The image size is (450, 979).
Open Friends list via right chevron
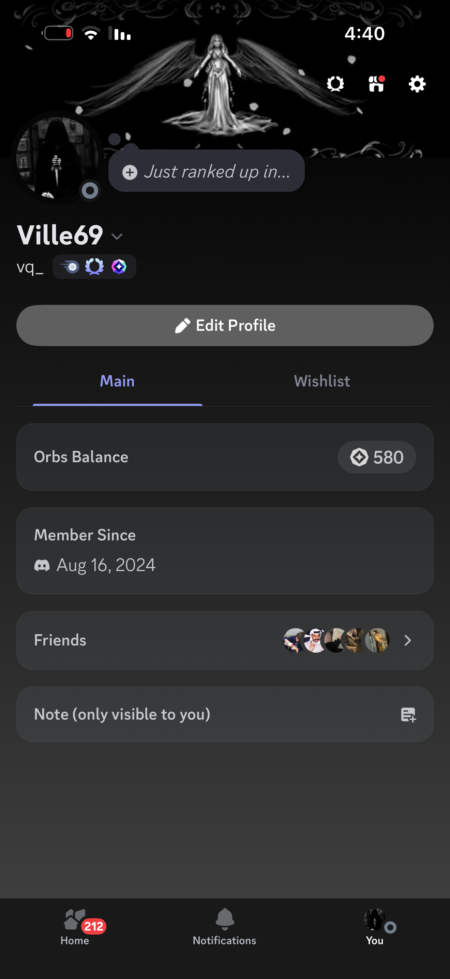pyautogui.click(x=407, y=641)
